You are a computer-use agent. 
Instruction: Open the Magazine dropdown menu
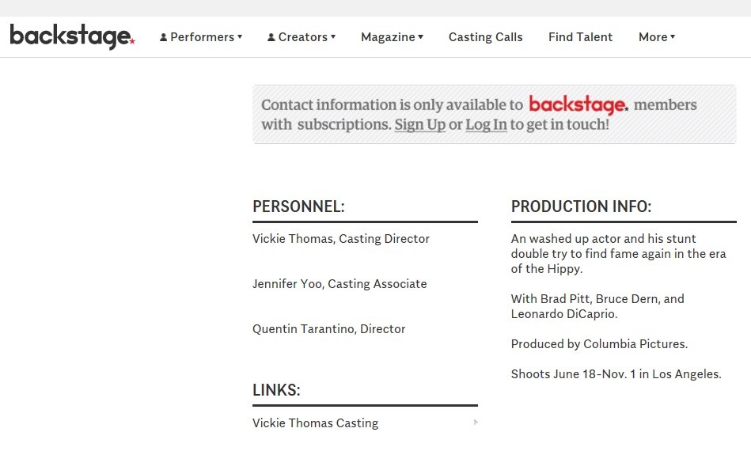click(x=392, y=37)
